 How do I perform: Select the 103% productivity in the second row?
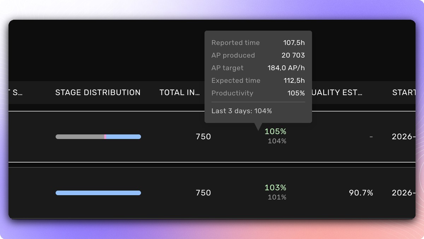(x=276, y=188)
